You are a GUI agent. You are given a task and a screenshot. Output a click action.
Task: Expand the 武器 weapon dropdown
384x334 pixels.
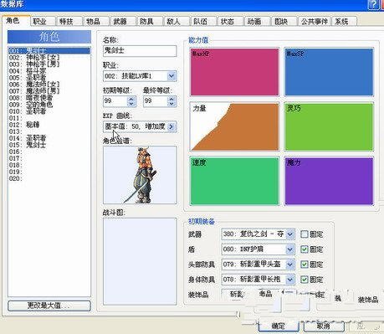pyautogui.click(x=290, y=234)
